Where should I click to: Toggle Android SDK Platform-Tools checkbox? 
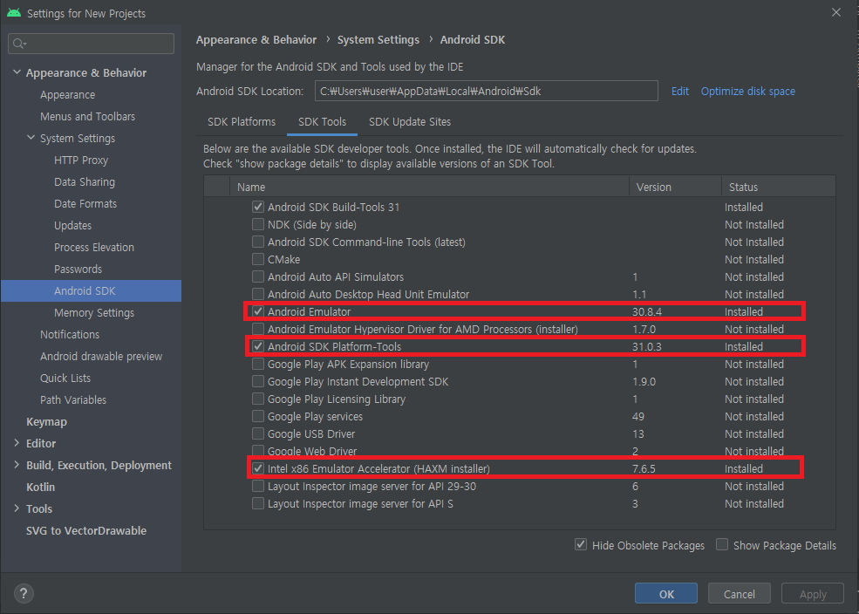point(258,347)
